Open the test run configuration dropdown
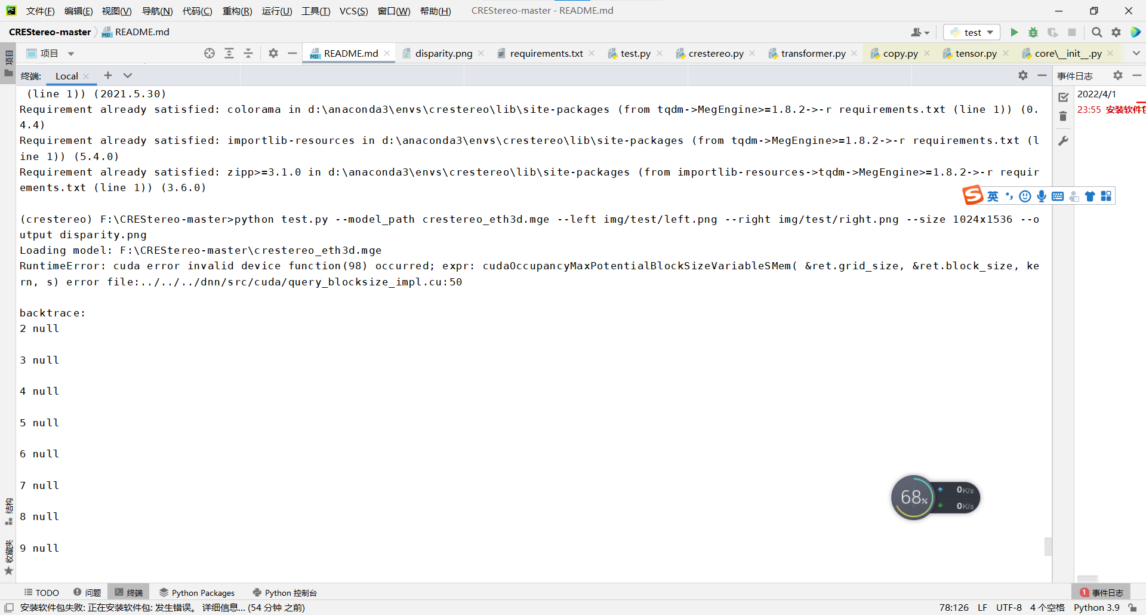Screen dimensions: 1146x615 click(x=972, y=32)
